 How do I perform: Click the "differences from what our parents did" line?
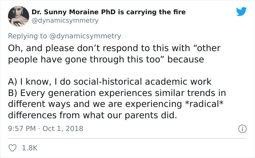(93, 115)
